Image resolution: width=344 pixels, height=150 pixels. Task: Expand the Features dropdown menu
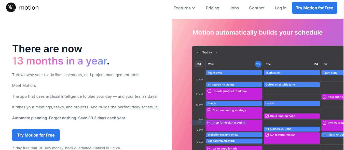(x=184, y=8)
